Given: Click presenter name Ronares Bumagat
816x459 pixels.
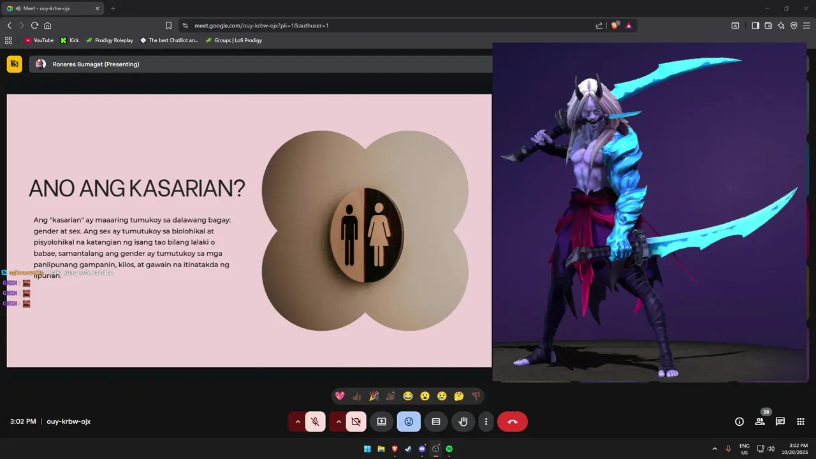Looking at the screenshot, I should click(96, 64).
